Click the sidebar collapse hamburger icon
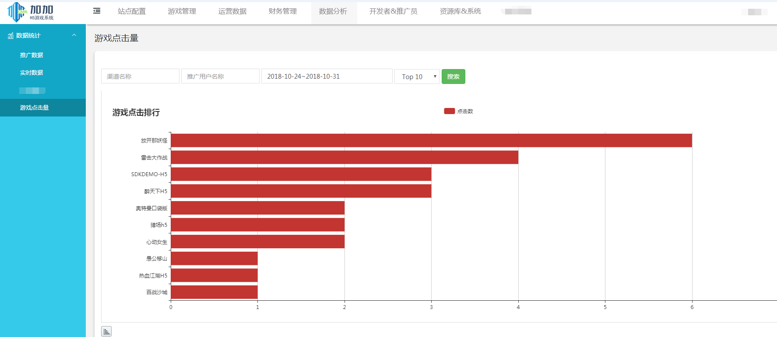The height and width of the screenshot is (337, 777). 97,11
